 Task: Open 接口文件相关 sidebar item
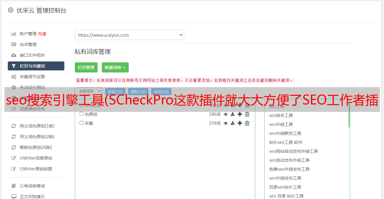coord(32,55)
